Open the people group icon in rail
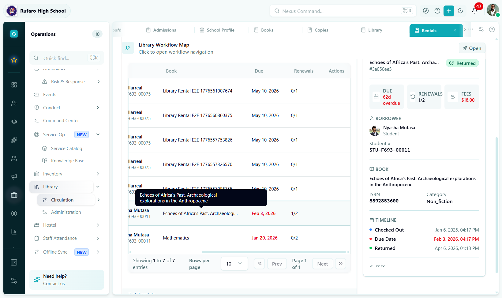The width and height of the screenshot is (502, 298). (14, 158)
